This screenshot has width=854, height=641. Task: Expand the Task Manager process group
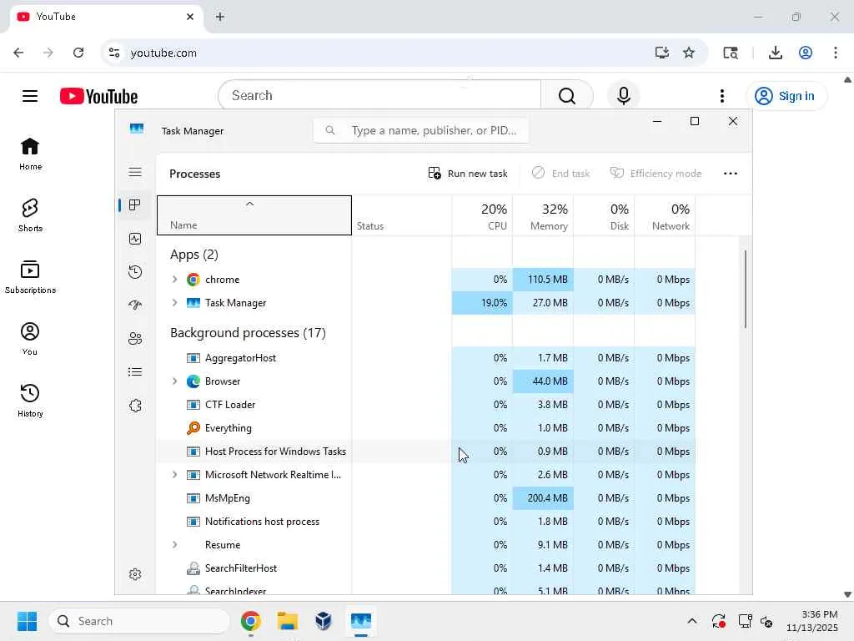(x=174, y=302)
